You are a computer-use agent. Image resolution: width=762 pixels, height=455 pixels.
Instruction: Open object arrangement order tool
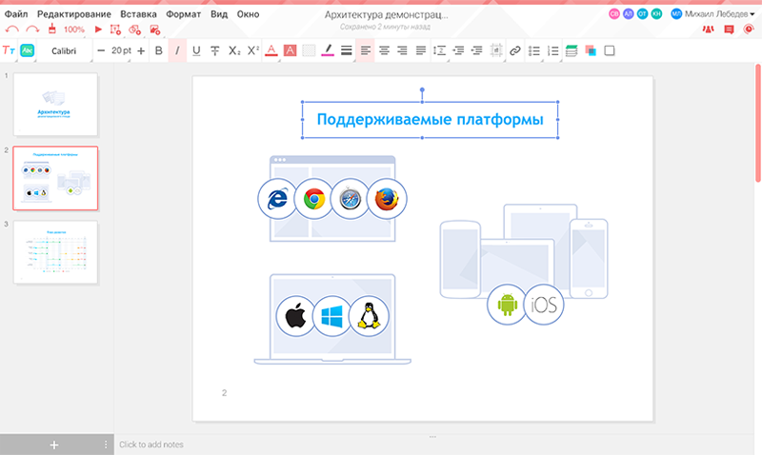pyautogui.click(x=591, y=50)
